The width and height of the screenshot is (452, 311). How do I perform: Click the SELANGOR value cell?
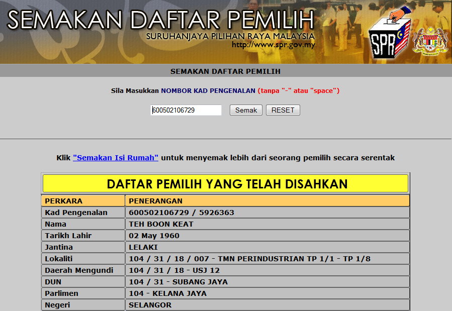[x=267, y=304]
